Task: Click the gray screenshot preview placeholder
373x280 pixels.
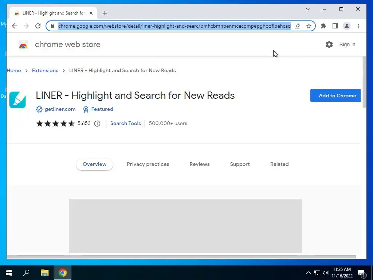Action: (x=185, y=226)
